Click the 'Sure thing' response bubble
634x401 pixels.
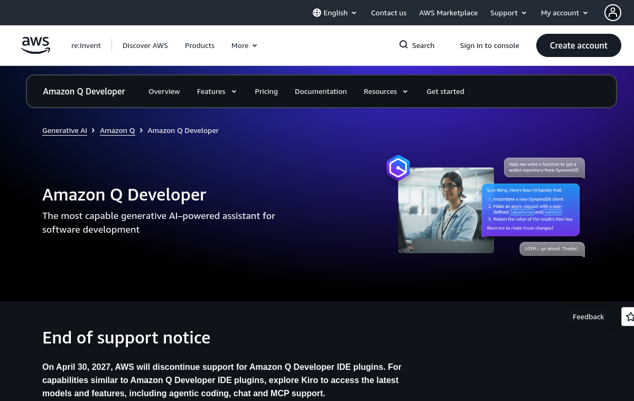[530, 209]
